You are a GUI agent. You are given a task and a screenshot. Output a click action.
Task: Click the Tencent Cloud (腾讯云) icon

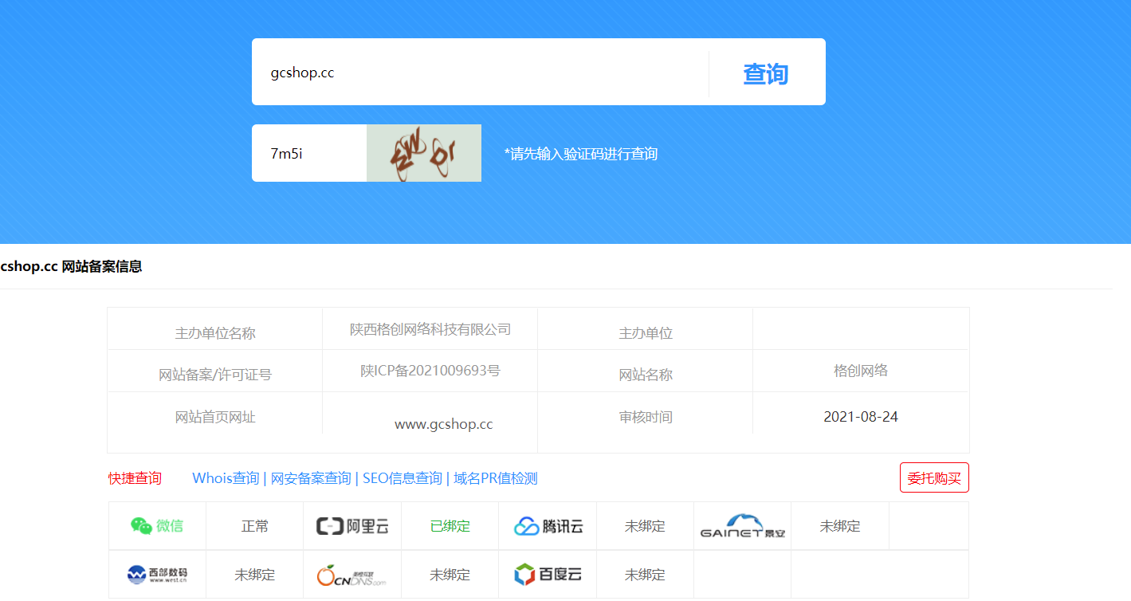pos(547,526)
